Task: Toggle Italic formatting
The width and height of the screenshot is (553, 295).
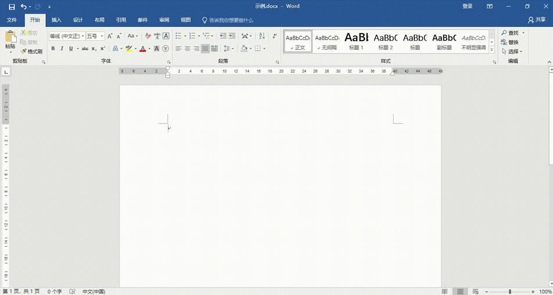Action: pos(62,49)
